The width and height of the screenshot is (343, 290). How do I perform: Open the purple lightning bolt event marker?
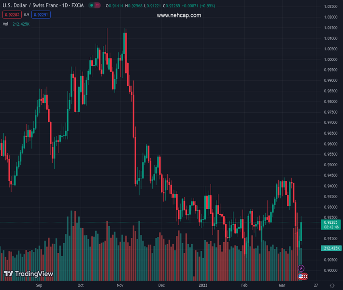click(x=301, y=268)
